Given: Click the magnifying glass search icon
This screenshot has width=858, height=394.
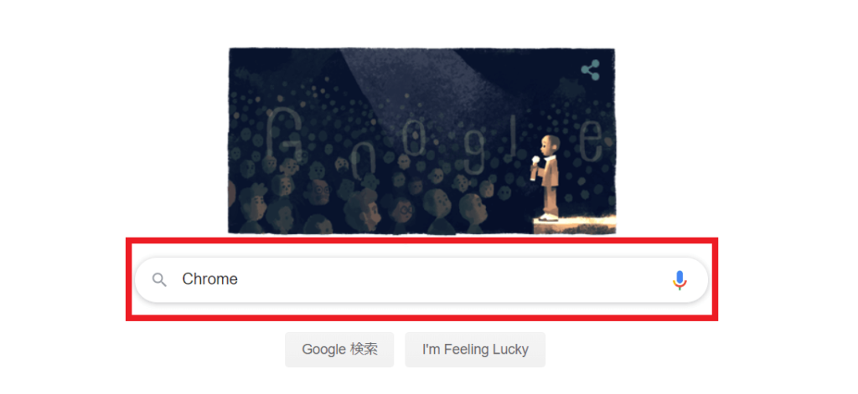Looking at the screenshot, I should pos(159,280).
